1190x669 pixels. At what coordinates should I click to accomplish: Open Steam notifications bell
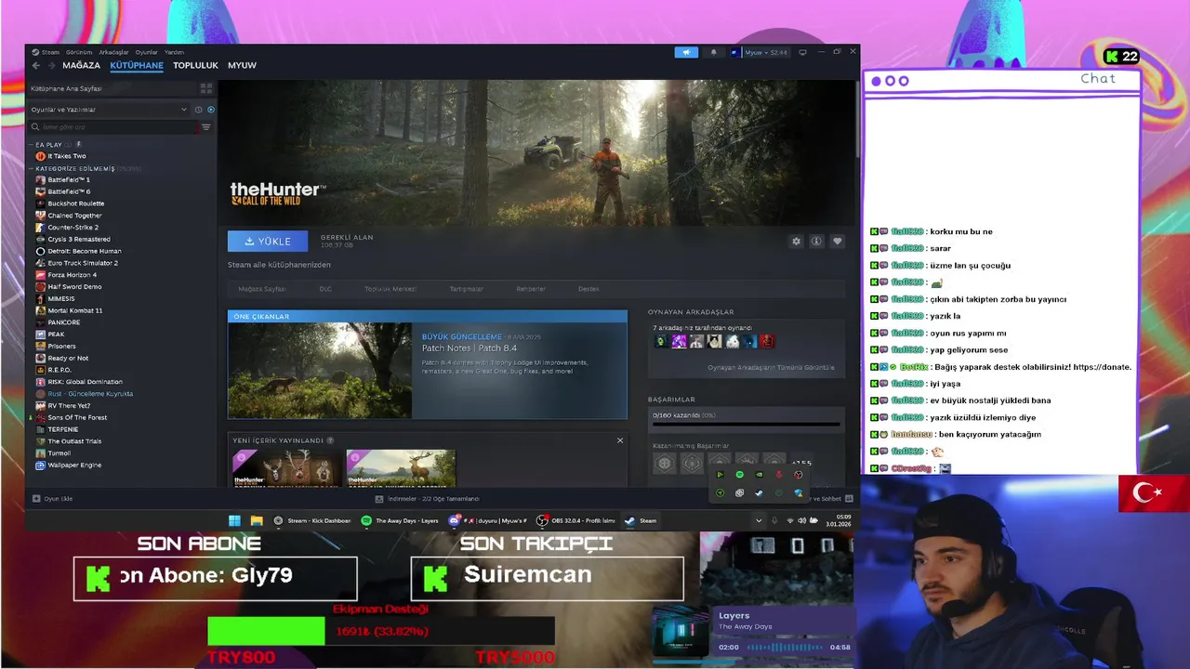point(714,52)
